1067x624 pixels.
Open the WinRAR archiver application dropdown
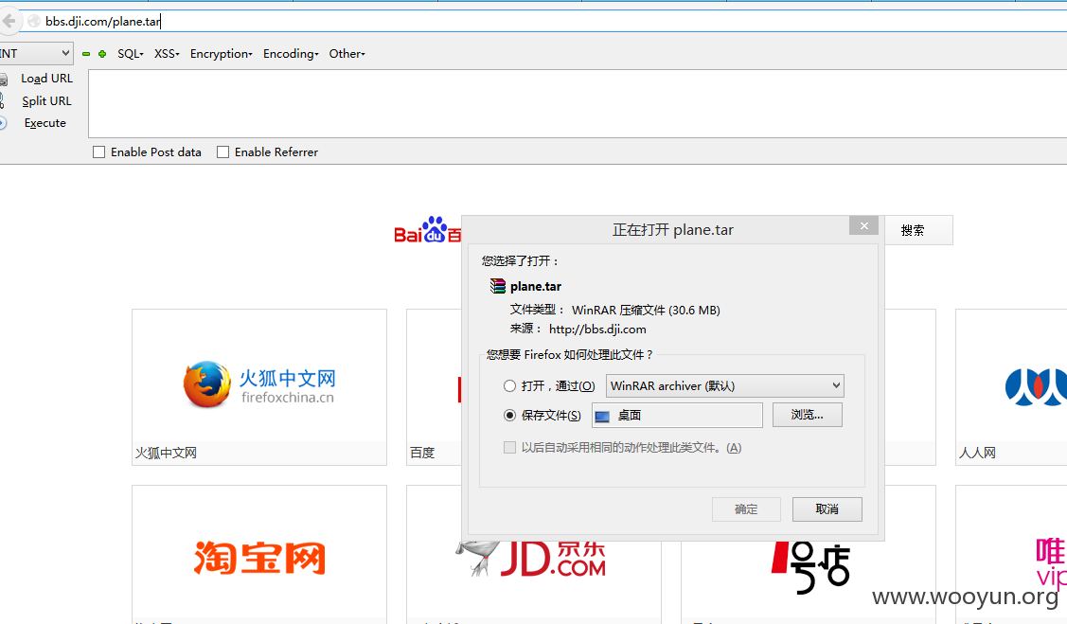[724, 385]
